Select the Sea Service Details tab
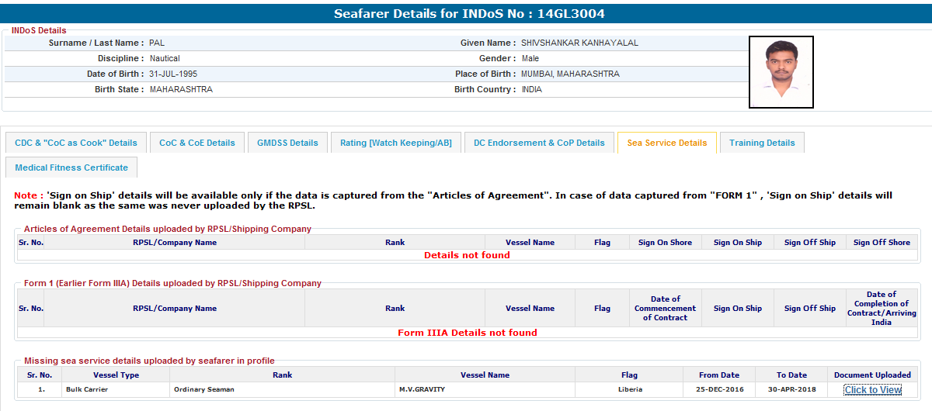This screenshot has height=411, width=932. click(x=666, y=143)
